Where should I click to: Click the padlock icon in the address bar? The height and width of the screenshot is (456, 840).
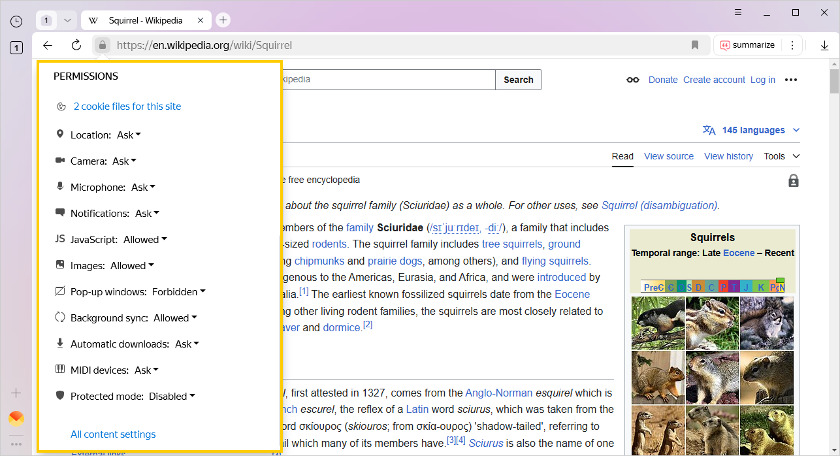[102, 45]
